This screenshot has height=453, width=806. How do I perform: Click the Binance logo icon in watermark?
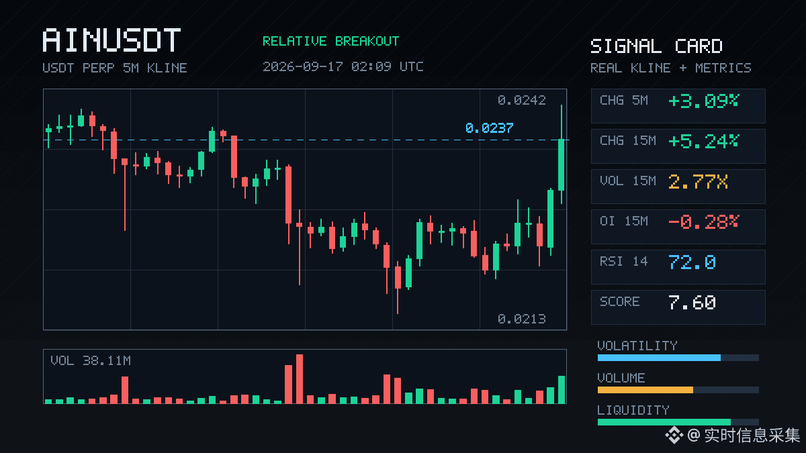click(674, 436)
